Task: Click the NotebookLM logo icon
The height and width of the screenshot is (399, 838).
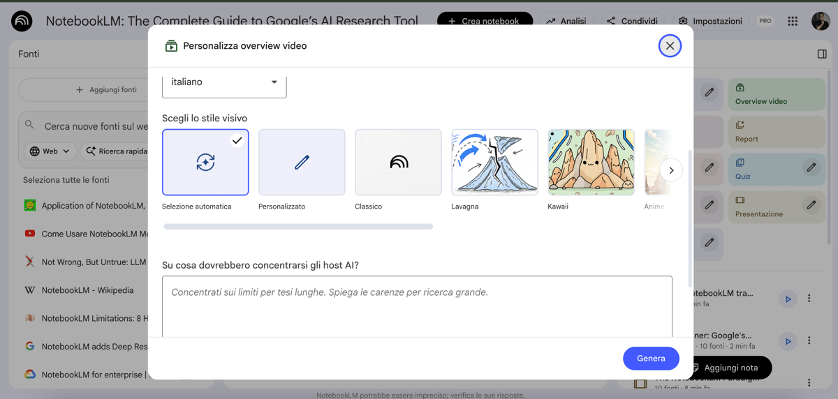Action: click(x=22, y=21)
